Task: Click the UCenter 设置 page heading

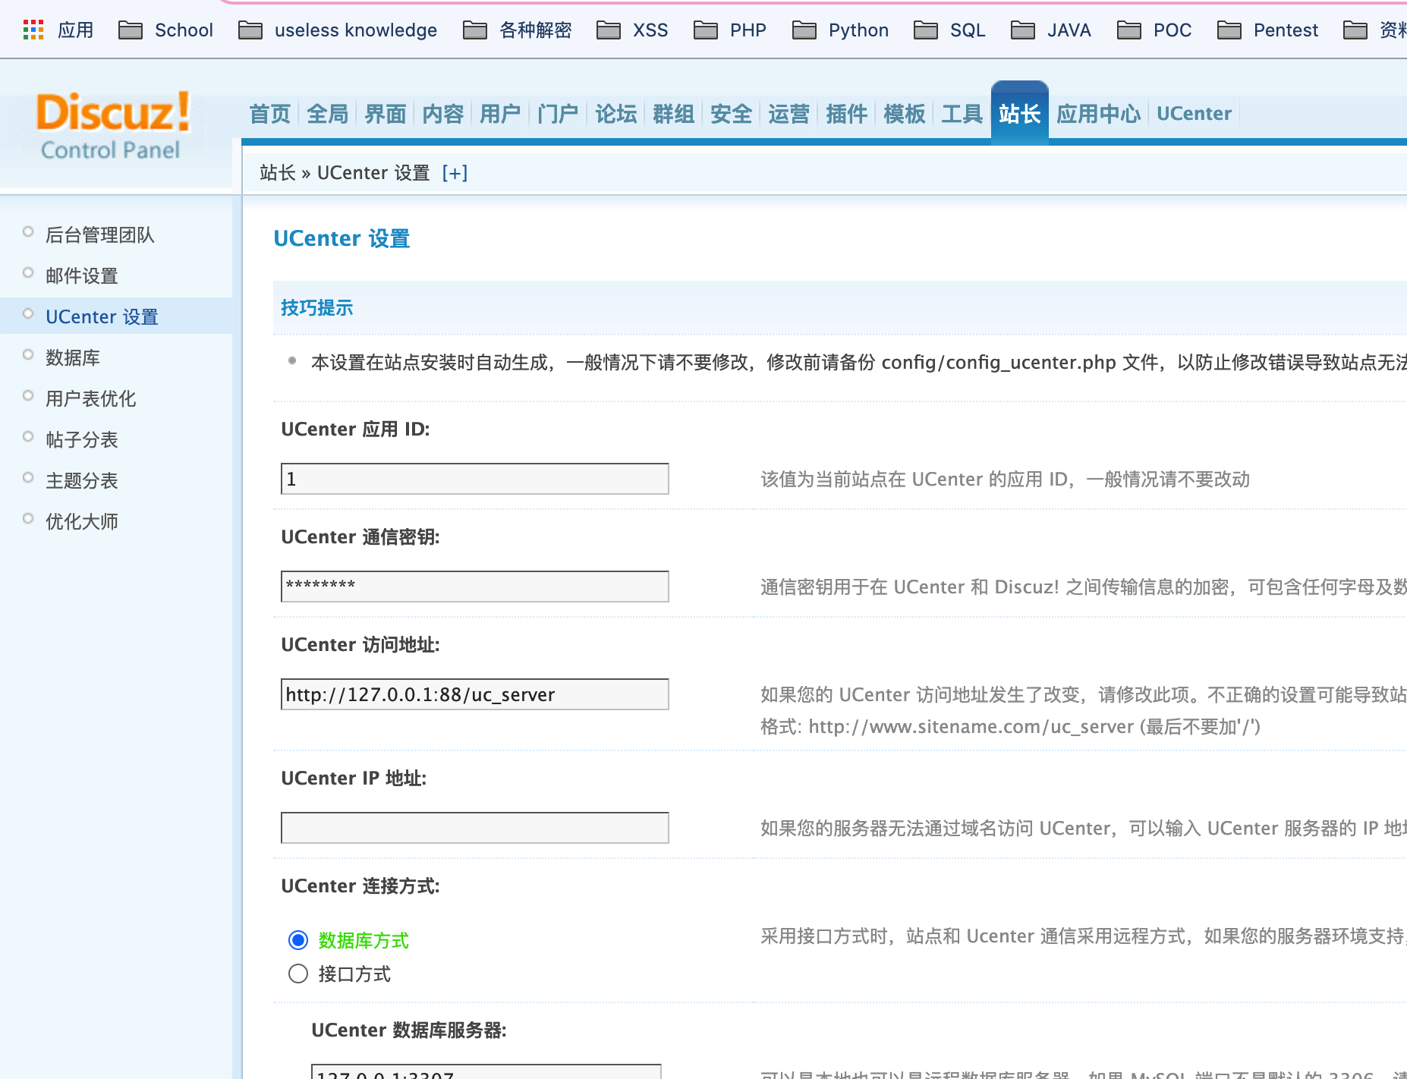Action: coord(342,239)
